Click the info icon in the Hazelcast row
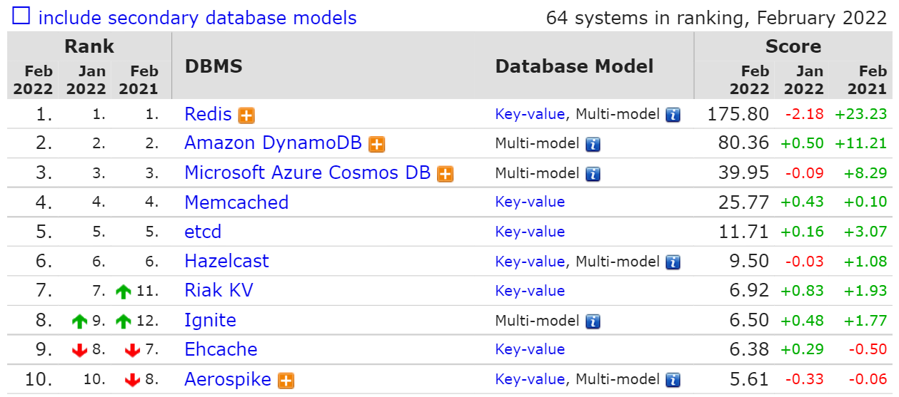 click(673, 262)
